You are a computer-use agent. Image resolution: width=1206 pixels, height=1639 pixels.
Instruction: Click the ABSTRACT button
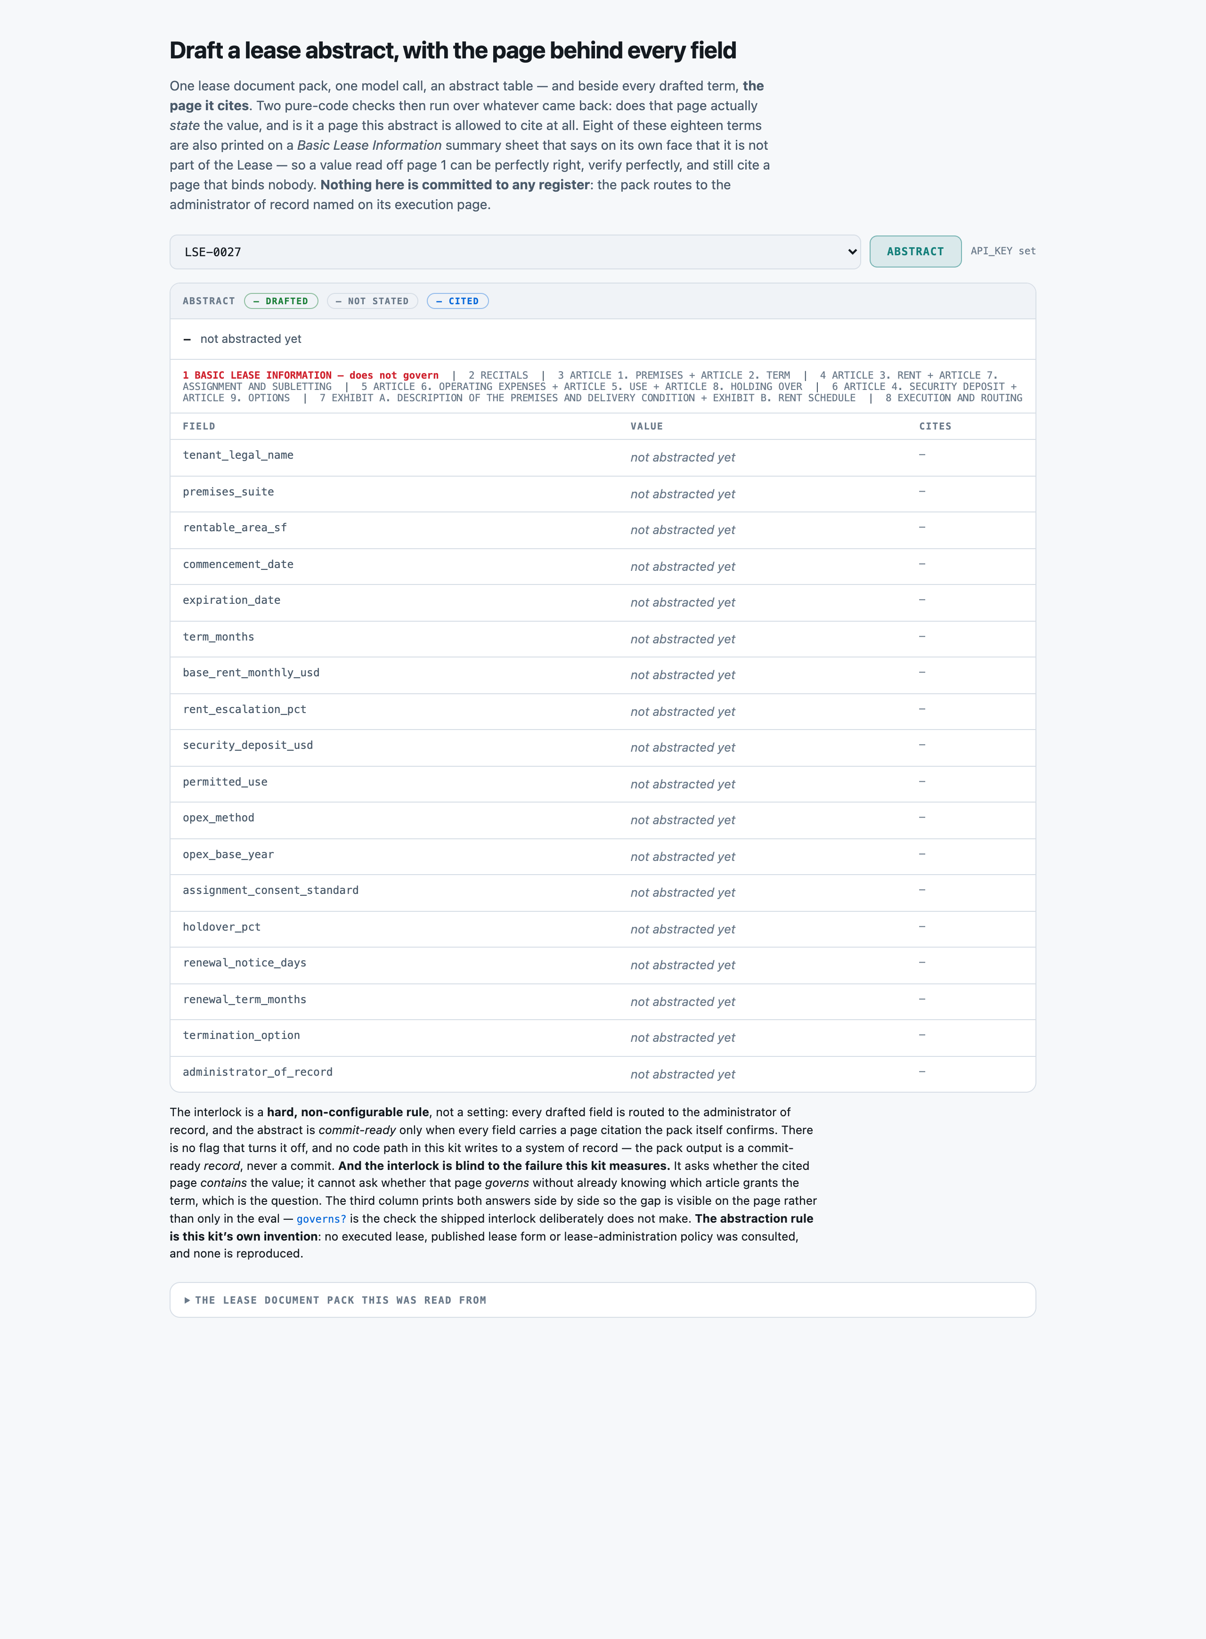[x=915, y=251]
